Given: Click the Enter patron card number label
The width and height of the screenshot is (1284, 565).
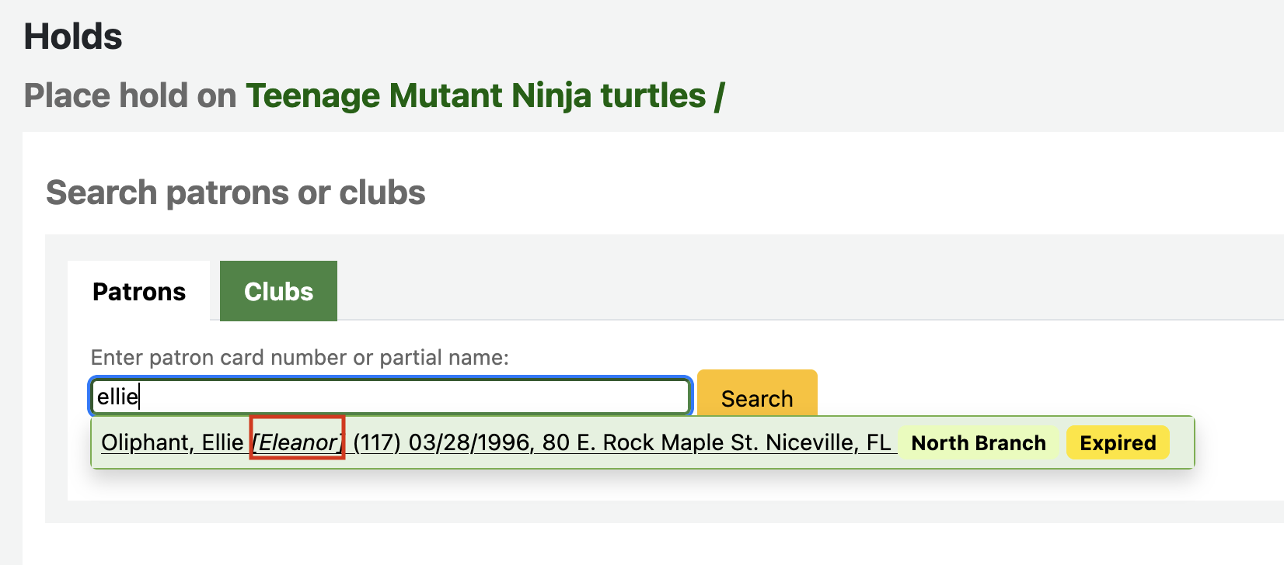Looking at the screenshot, I should coord(299,357).
